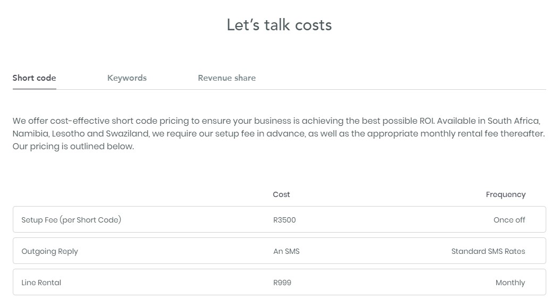Click the Monthly frequency value
Screen dimensions: 551x299
click(x=510, y=283)
